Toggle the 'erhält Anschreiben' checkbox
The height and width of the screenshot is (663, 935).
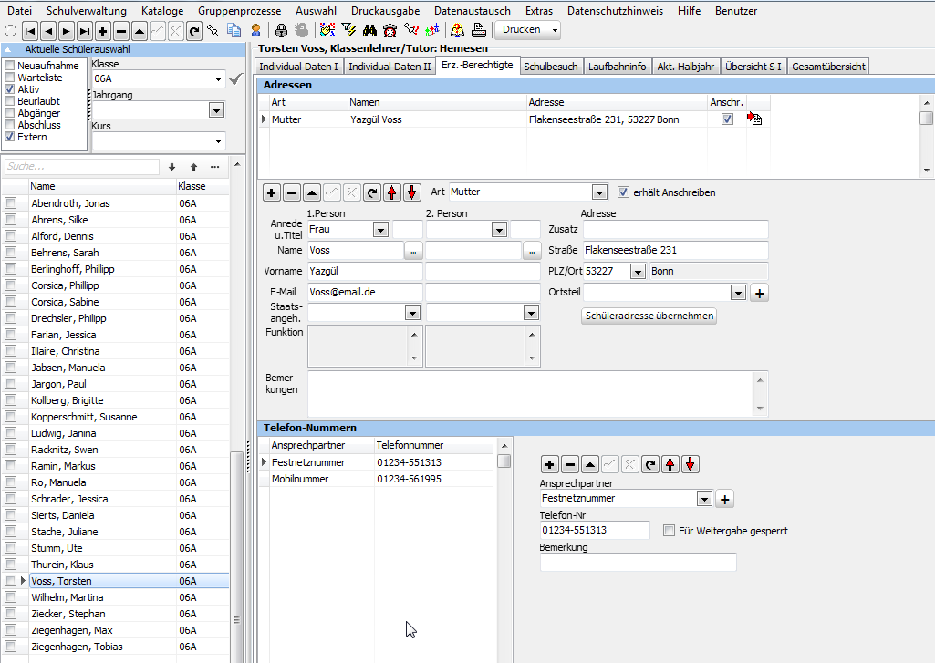point(623,192)
